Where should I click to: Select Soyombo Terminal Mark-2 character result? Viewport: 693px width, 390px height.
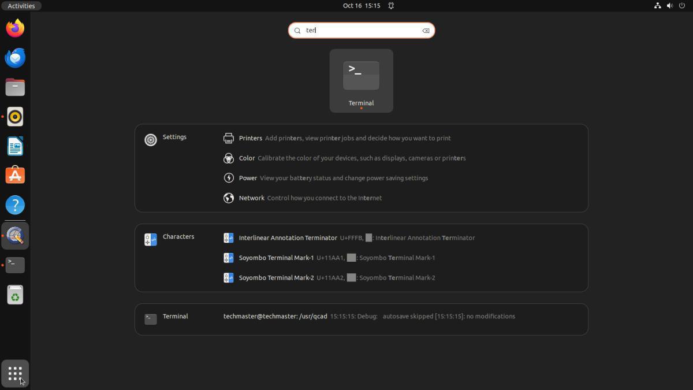(276, 278)
